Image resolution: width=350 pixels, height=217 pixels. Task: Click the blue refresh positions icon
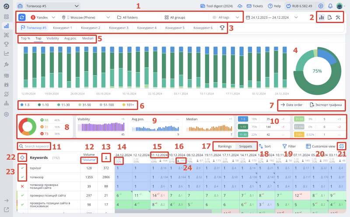pyautogui.click(x=22, y=17)
